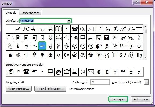Click the Abbrechen button
This screenshot has height=107, width=155.
[x=141, y=99]
